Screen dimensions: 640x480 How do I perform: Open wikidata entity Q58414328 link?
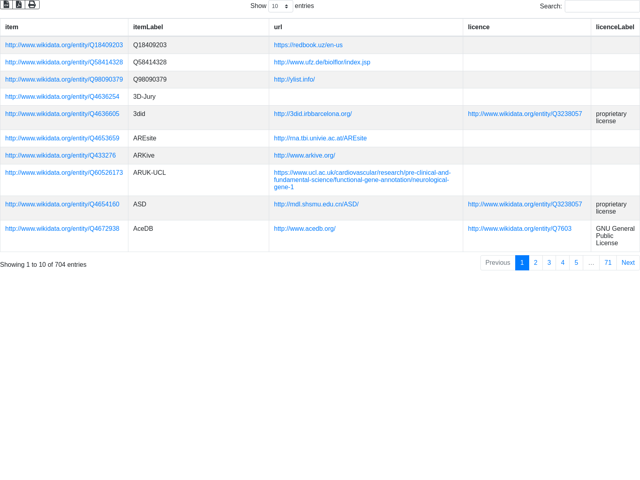click(64, 62)
